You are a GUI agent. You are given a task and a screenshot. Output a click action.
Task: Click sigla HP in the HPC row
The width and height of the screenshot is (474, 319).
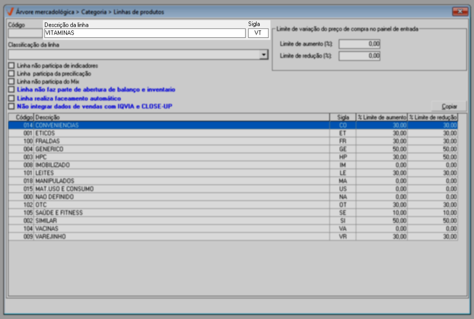pos(343,157)
